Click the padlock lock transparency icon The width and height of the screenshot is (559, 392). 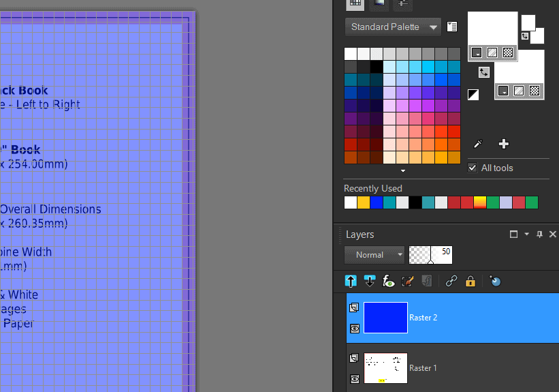pos(470,282)
